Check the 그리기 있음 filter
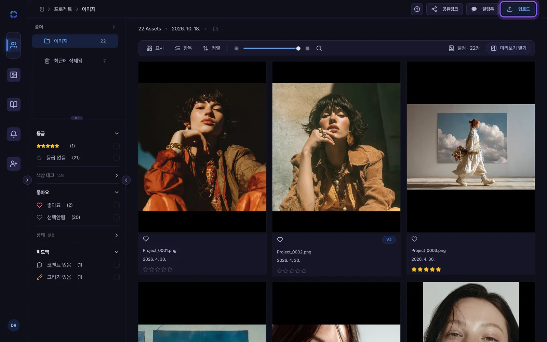Viewport: 547px width, 342px height. coord(117,277)
